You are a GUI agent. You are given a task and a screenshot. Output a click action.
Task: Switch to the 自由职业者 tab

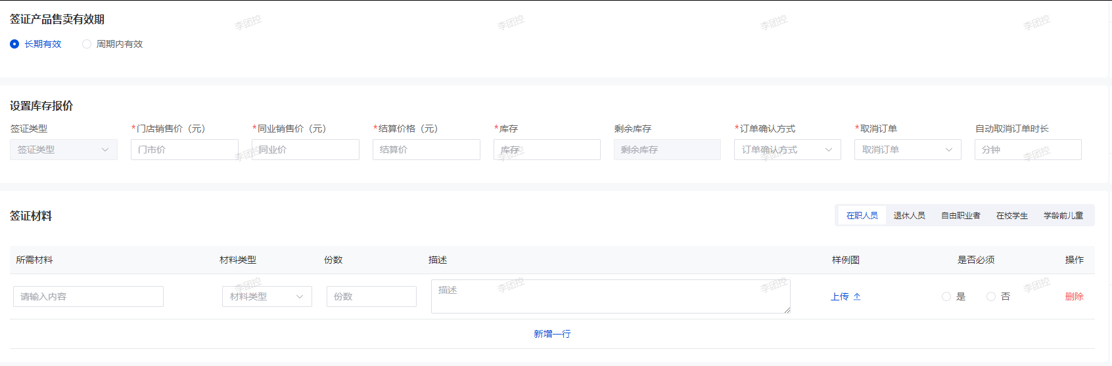tap(960, 215)
